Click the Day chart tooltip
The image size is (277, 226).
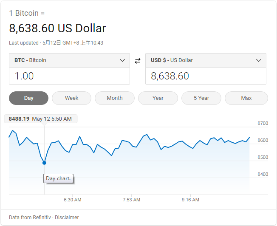click(59, 178)
